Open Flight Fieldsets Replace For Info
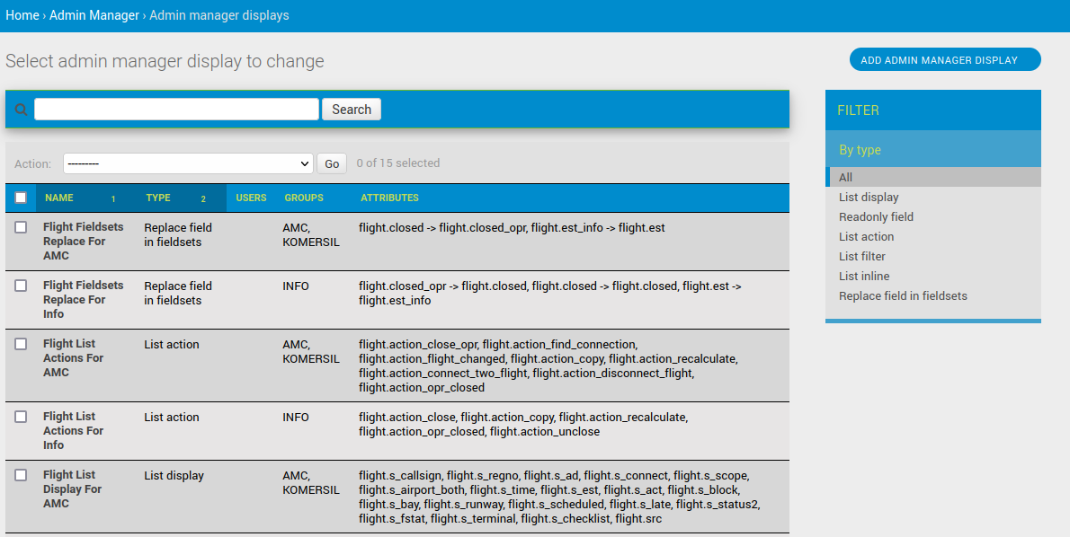The height and width of the screenshot is (537, 1070). coord(83,300)
